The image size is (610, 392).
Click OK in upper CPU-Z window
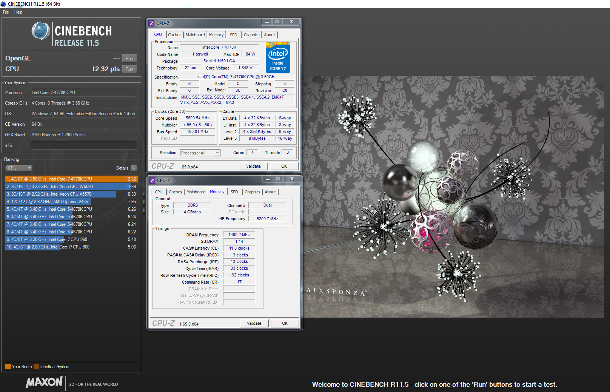pos(284,166)
